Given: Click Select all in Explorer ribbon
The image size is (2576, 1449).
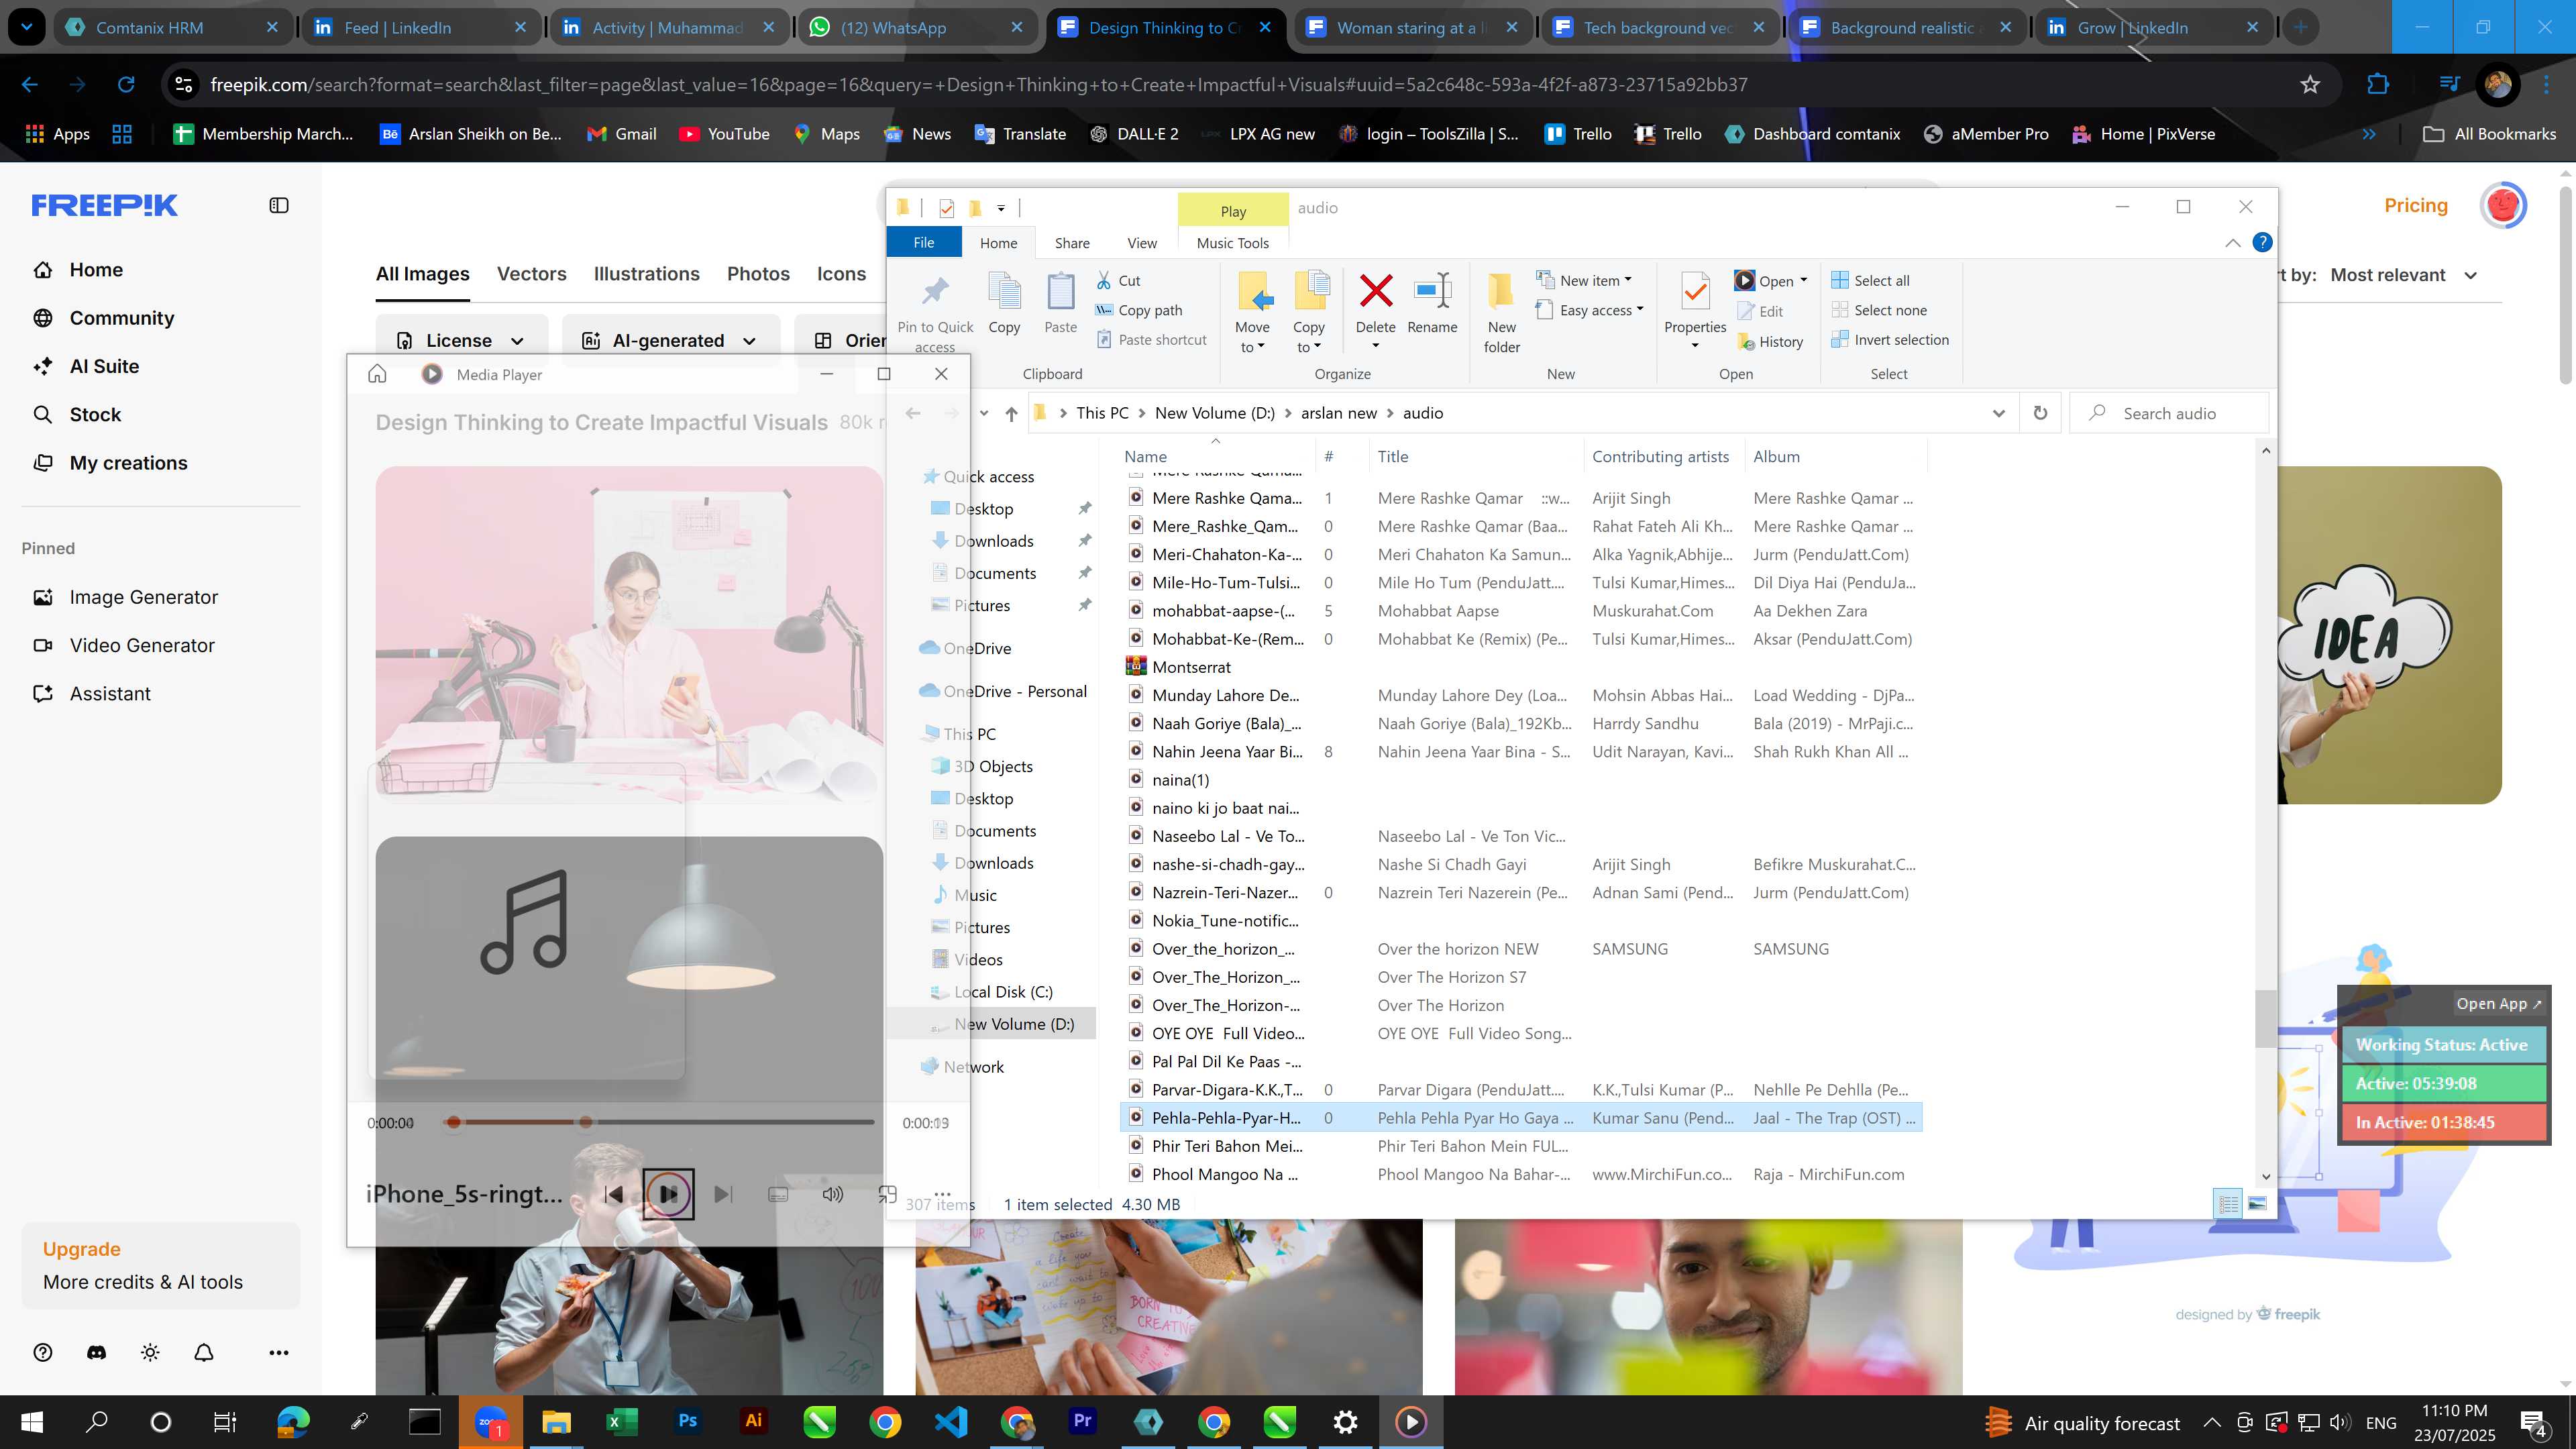Looking at the screenshot, I should 1870,280.
